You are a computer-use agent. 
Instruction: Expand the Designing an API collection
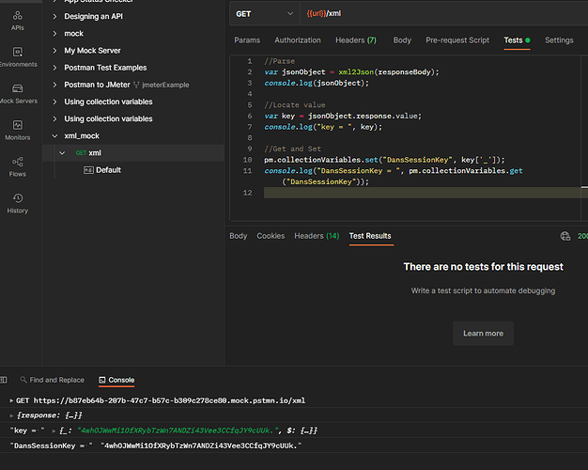point(54,16)
